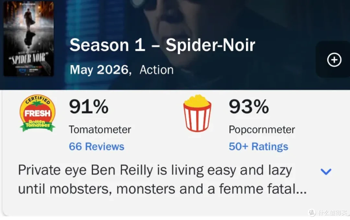
Task: Click the Season 1 – Spider-Noir title
Action: [162, 45]
